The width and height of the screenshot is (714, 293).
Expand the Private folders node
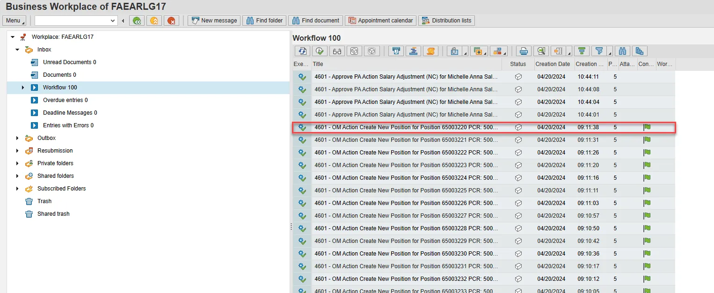(x=17, y=163)
